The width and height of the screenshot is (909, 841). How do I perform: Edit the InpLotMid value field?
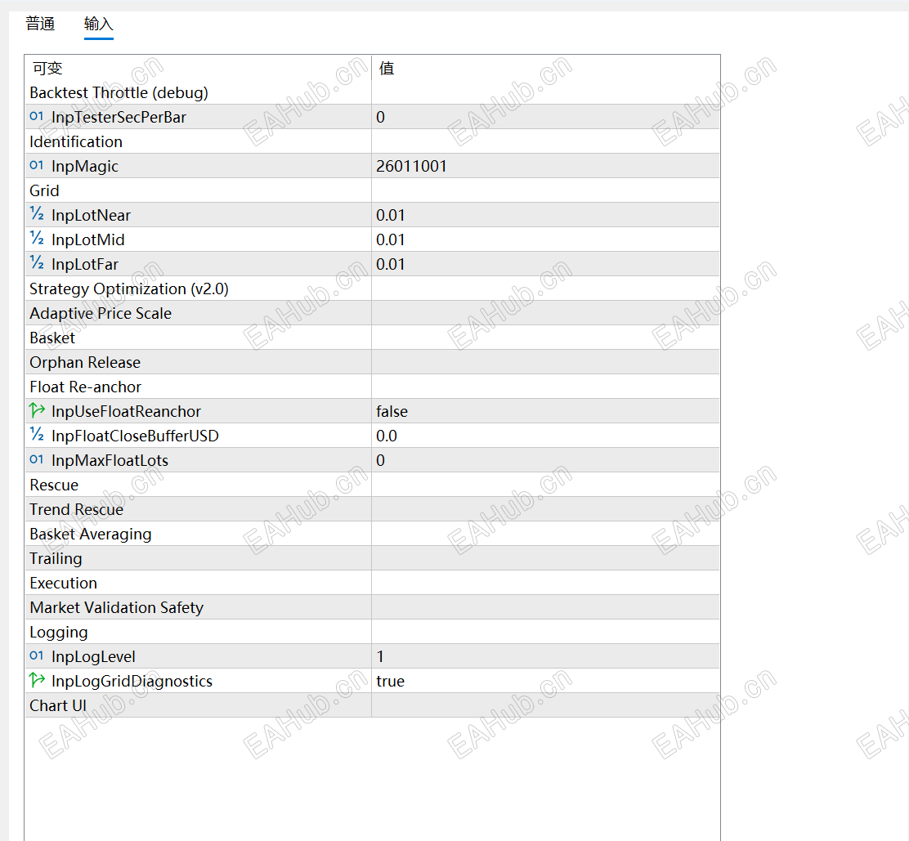pos(545,239)
